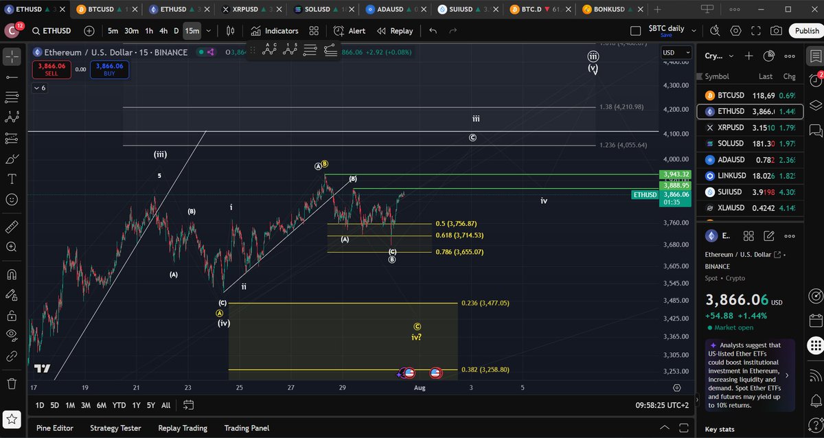
Task: Open the quick search lightning icon
Action: click(716, 31)
